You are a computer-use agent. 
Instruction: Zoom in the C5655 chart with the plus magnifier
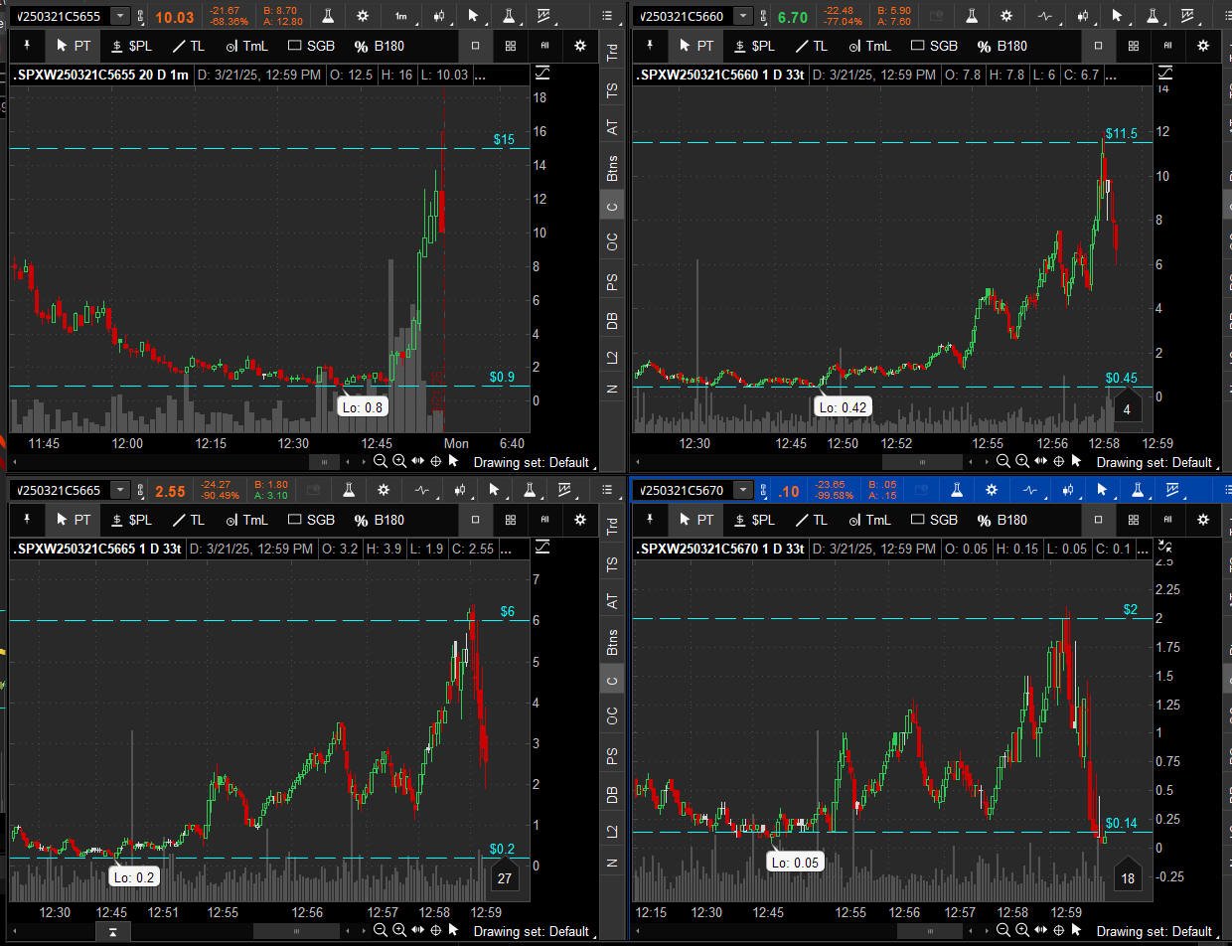tap(399, 461)
